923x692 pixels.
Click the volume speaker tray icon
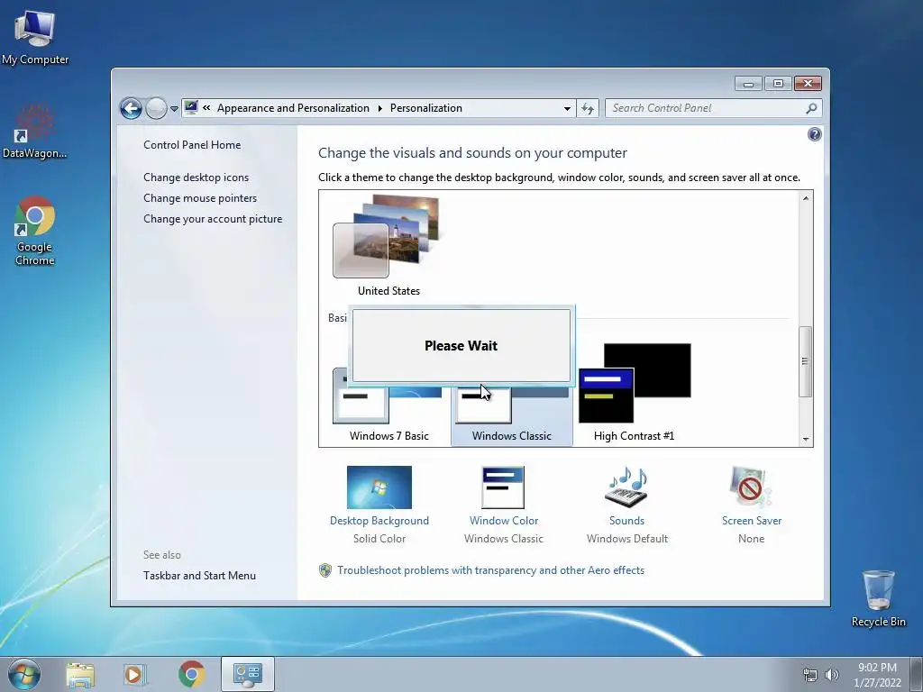pos(831,675)
